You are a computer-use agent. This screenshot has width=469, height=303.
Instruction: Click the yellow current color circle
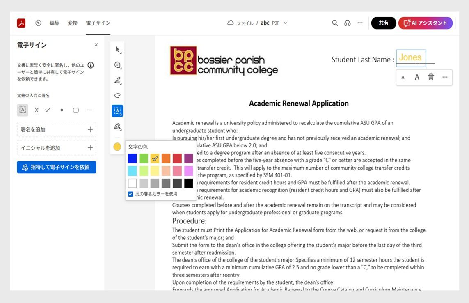(117, 147)
